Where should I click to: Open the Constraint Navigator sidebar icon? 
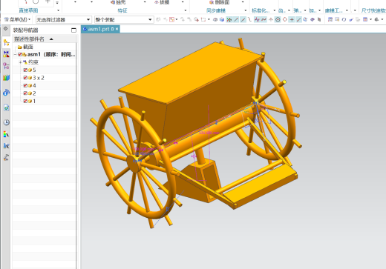(6, 54)
